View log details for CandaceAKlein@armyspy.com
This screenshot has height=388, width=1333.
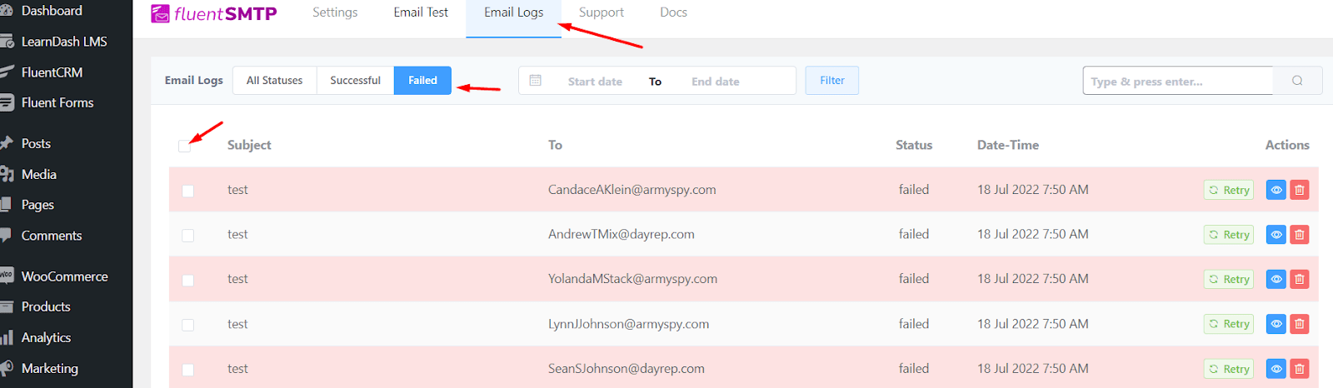[1276, 190]
